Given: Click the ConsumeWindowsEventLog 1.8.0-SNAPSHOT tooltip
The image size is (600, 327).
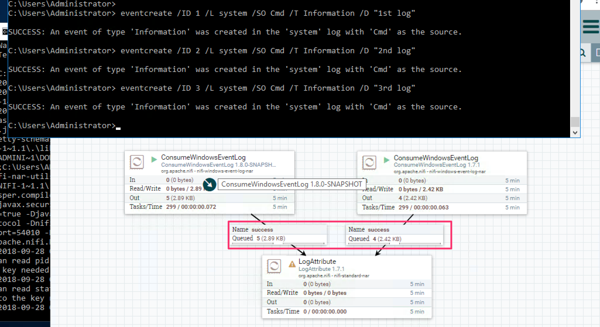Looking at the screenshot, I should point(292,184).
